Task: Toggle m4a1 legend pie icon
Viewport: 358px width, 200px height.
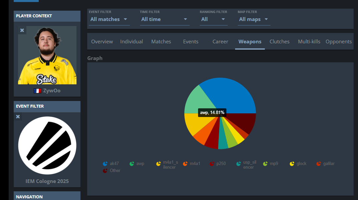Action: [185, 164]
